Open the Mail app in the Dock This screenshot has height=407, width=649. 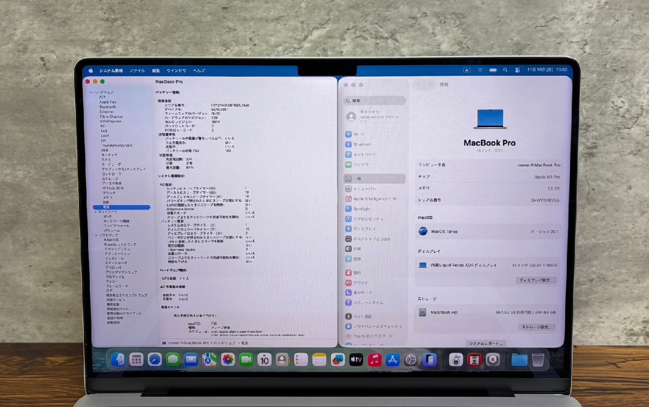(191, 359)
